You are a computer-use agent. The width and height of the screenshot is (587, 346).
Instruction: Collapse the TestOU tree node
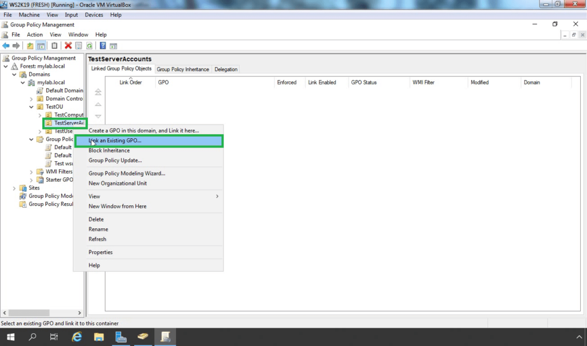pos(32,107)
